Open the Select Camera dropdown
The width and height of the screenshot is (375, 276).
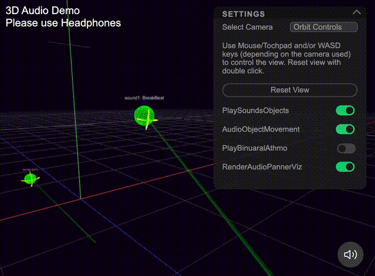point(323,27)
